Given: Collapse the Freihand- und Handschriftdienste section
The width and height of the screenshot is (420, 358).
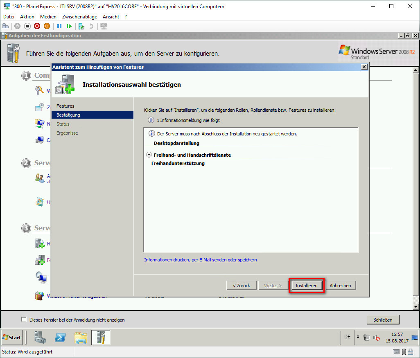Looking at the screenshot, I should [x=149, y=155].
